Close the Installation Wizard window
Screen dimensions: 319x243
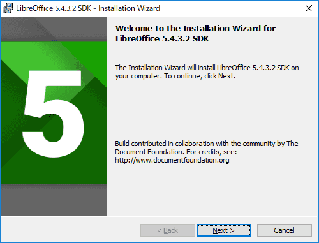click(x=309, y=8)
